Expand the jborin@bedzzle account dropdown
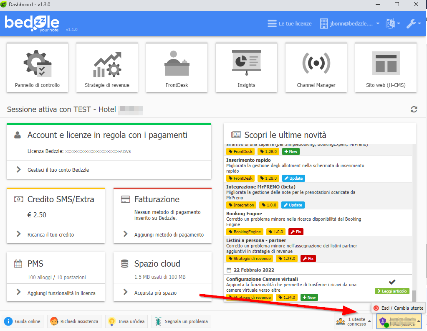Screen dimensions: 427x331 click(350, 24)
